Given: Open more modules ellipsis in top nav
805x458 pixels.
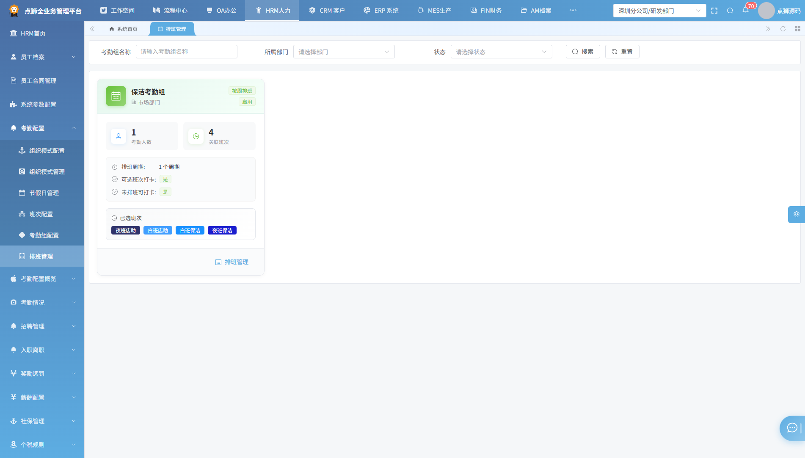Looking at the screenshot, I should [x=573, y=11].
